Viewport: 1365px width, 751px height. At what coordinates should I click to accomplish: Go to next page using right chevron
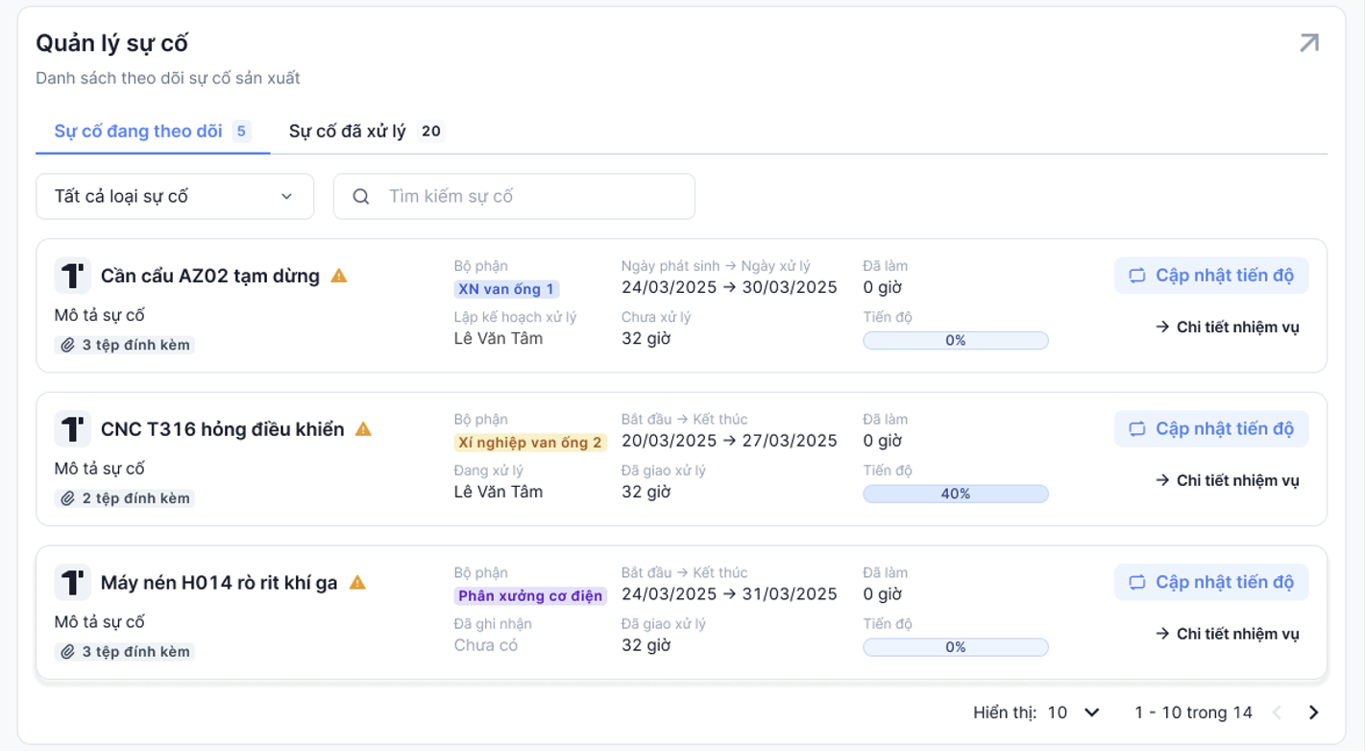click(x=1313, y=713)
